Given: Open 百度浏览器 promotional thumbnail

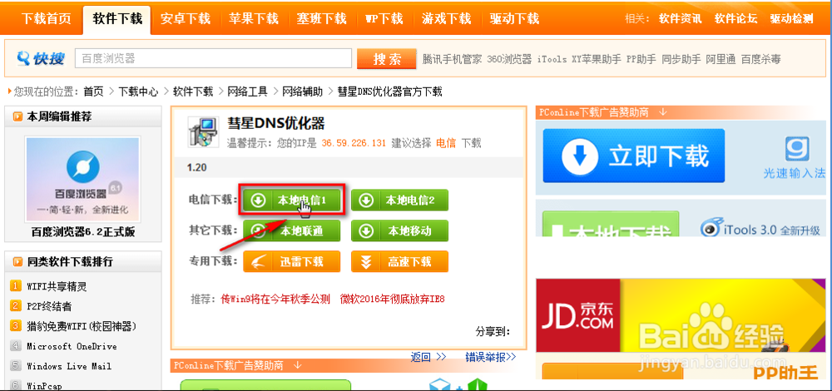Looking at the screenshot, I should (x=82, y=180).
